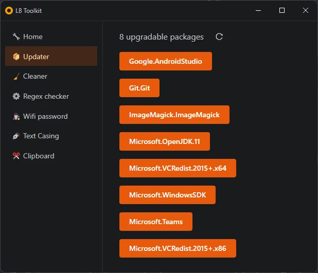Go to the Cleaner section

click(51, 76)
